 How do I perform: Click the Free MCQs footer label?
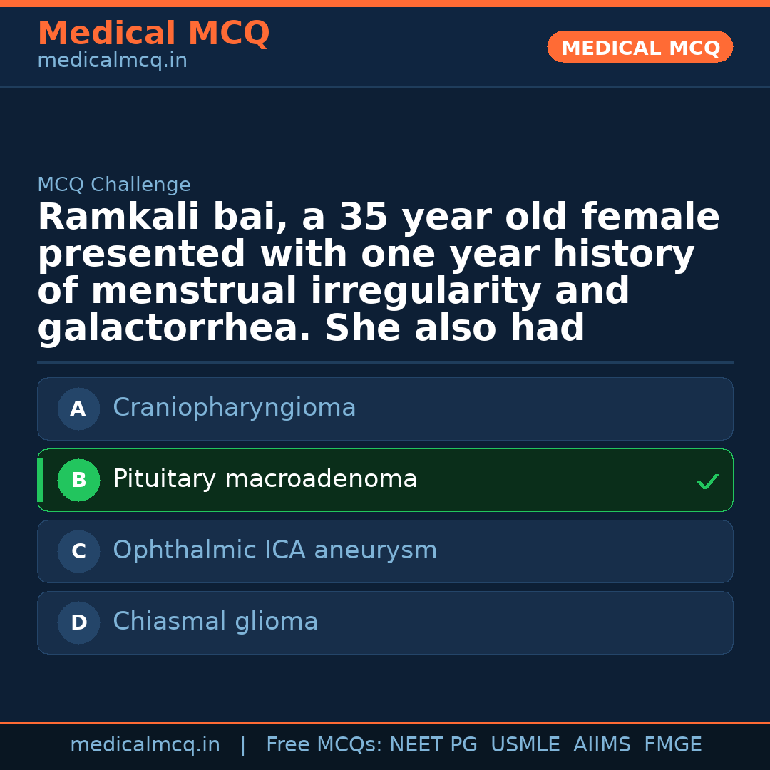tap(324, 745)
